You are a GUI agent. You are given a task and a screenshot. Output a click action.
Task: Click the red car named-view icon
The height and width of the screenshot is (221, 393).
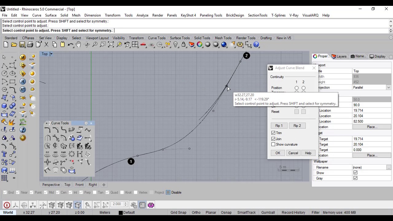[143, 45]
